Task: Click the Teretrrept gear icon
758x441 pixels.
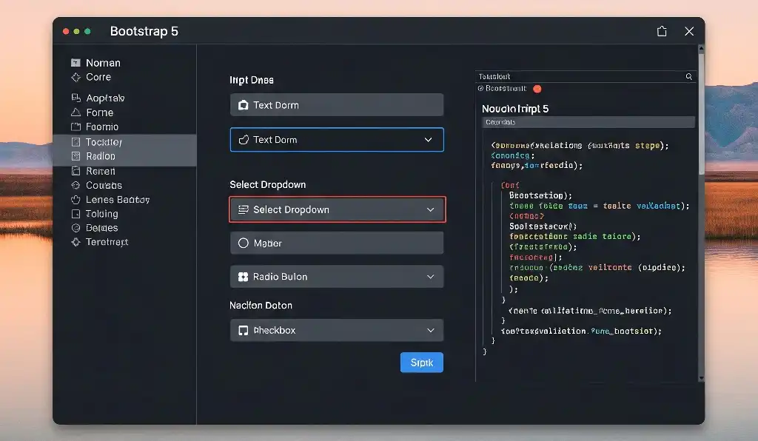Action: coord(76,242)
